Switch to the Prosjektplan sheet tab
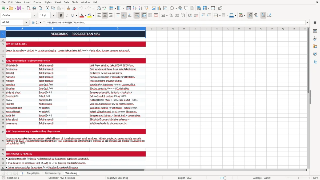The image size is (320, 180). [33, 173]
